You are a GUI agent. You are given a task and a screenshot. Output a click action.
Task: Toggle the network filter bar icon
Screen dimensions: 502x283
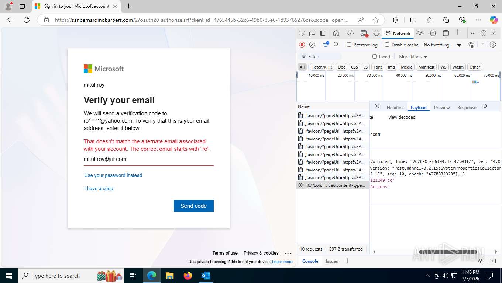326,45
